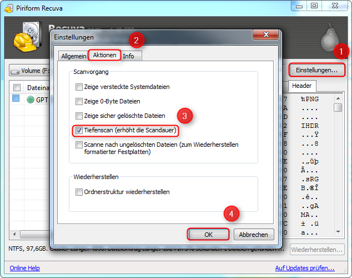
Task: Select all files via header checkbox
Action: (x=17, y=87)
